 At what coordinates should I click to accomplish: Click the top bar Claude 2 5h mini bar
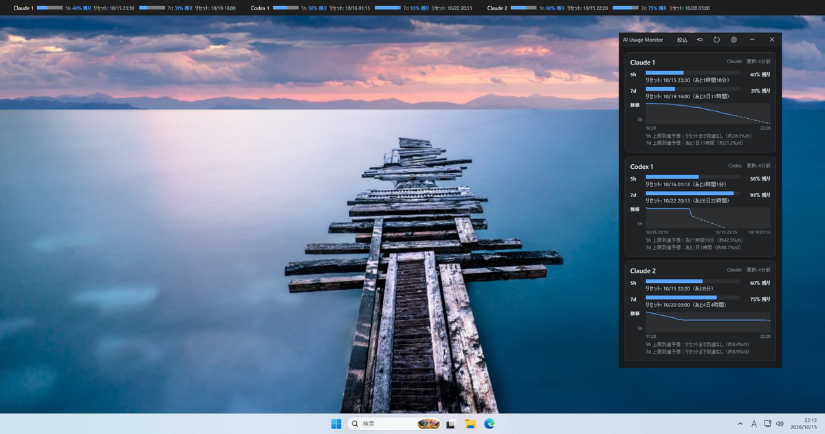(523, 8)
